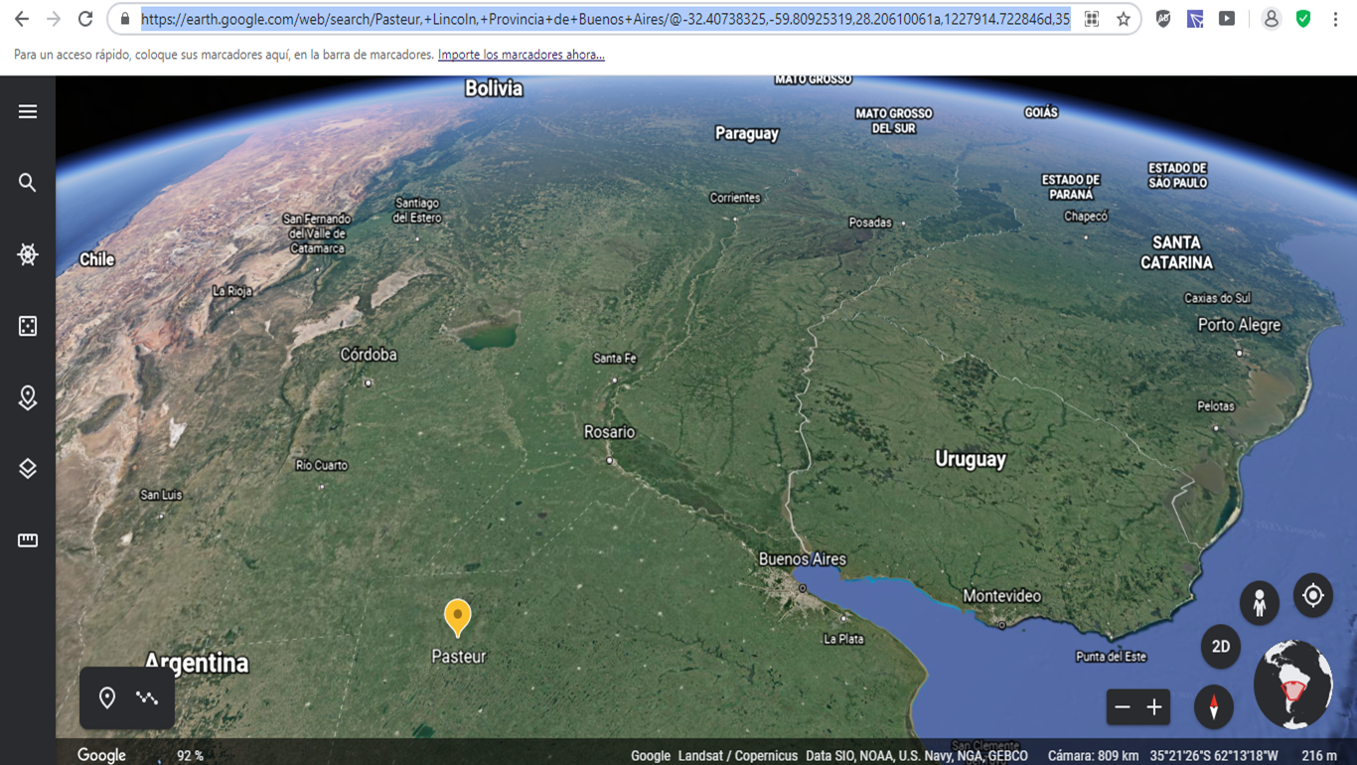Click the Santiago del Estero label
The height and width of the screenshot is (765, 1357).
[417, 210]
